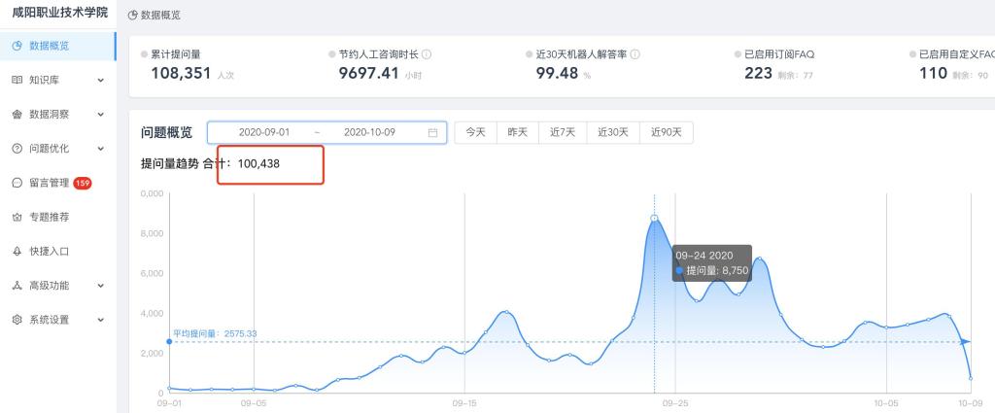This screenshot has width=995, height=413.
Task: Click the 知识库 book icon
Action: tap(17, 80)
